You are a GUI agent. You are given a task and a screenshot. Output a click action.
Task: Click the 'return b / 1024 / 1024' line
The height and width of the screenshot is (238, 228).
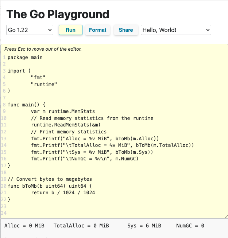click(63, 192)
